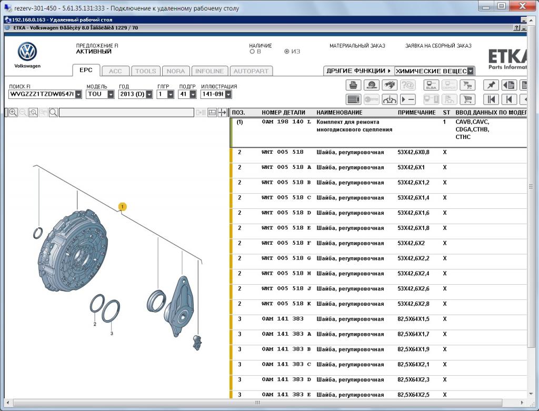Click the single shopping cart icon
The width and height of the screenshot is (539, 411).
click(x=467, y=99)
